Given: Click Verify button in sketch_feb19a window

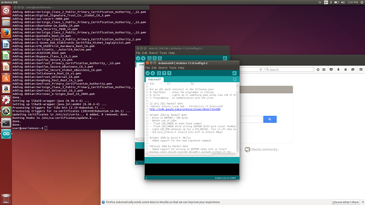Looking at the screenshot, I should coord(138,58).
